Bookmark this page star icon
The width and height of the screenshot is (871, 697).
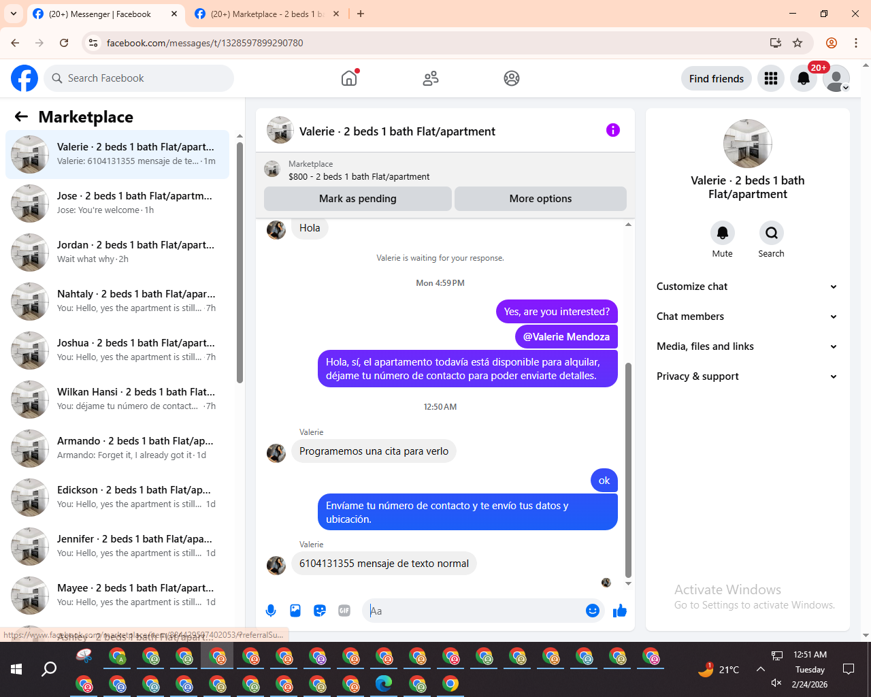pos(798,43)
